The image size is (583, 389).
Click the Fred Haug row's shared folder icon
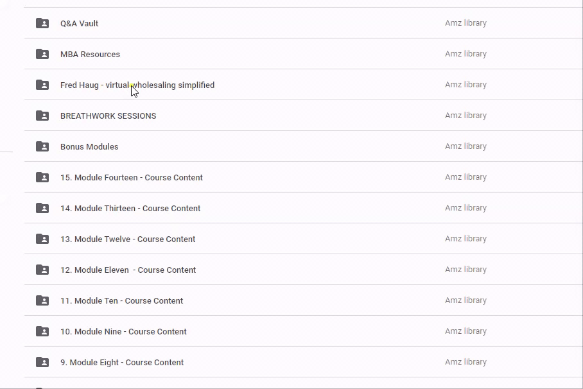coord(42,85)
